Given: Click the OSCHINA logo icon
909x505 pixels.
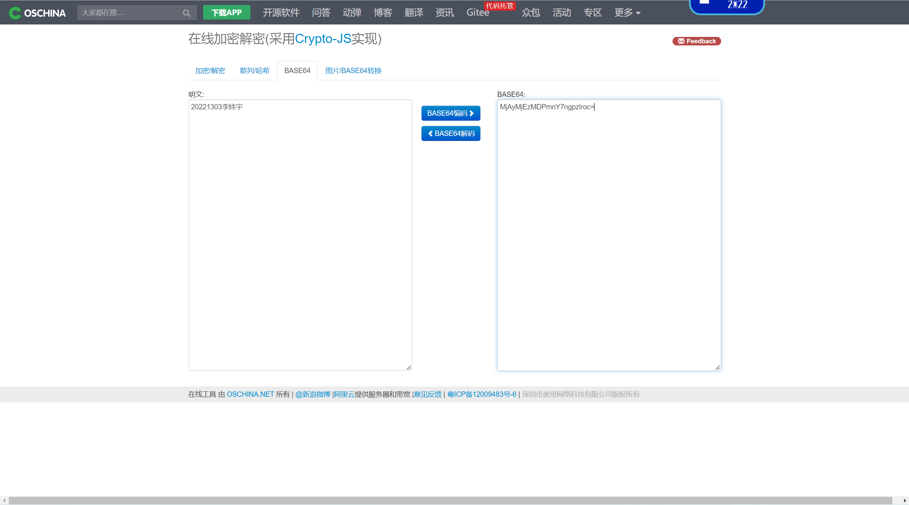Looking at the screenshot, I should (x=15, y=13).
